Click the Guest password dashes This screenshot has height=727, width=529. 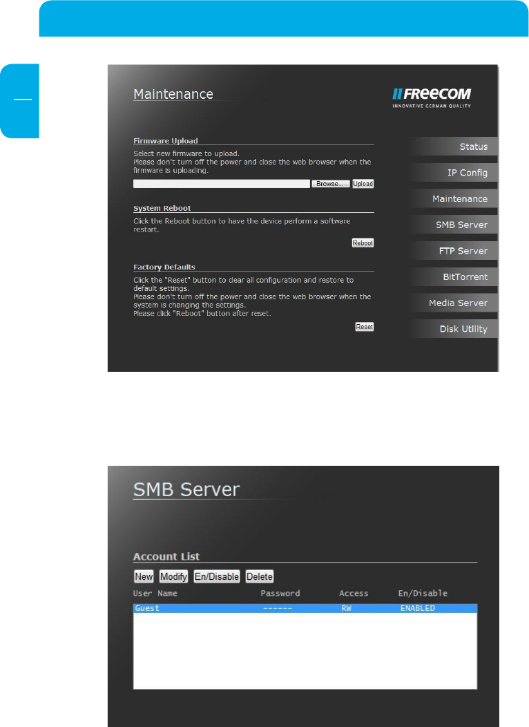(277, 608)
